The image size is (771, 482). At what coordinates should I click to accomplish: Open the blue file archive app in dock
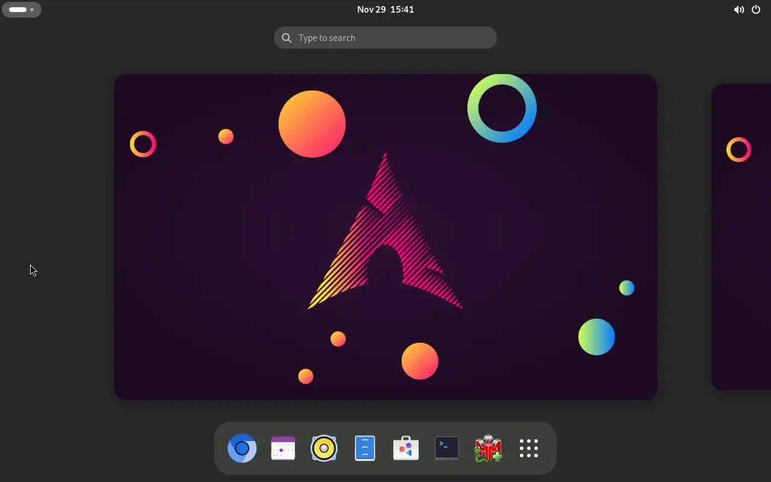coord(365,448)
